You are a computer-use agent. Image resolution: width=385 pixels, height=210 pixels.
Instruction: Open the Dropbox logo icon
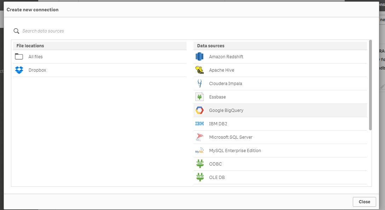coord(19,70)
